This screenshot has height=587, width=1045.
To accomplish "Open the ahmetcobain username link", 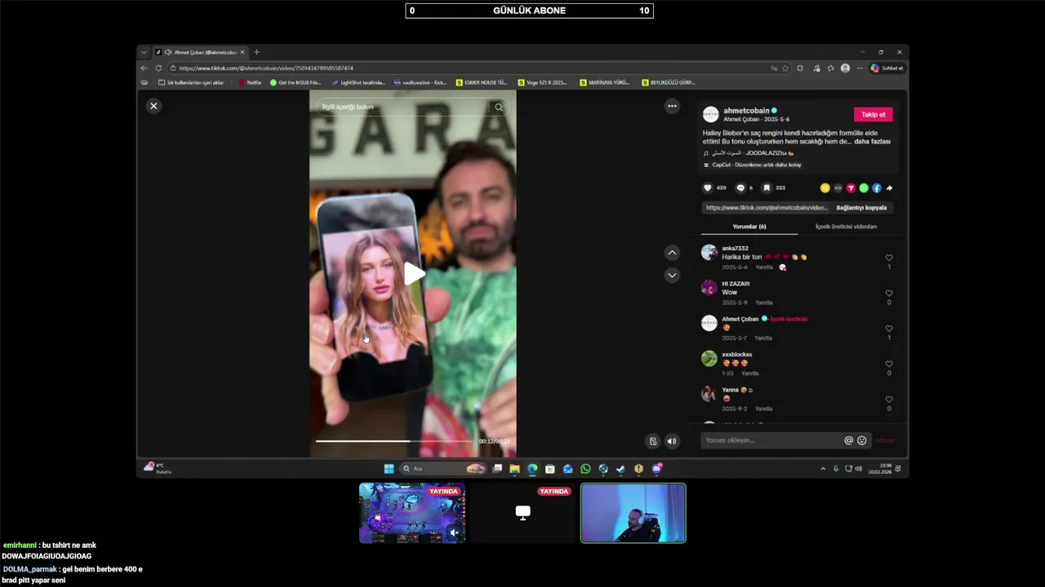I will [746, 110].
